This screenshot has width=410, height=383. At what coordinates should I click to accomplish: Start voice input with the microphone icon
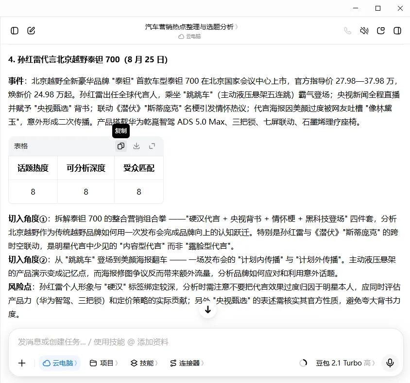[x=390, y=363]
